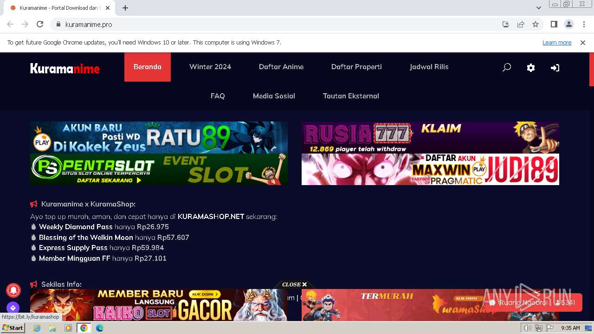
Task: Open a new browser tab
Action: 125,8
